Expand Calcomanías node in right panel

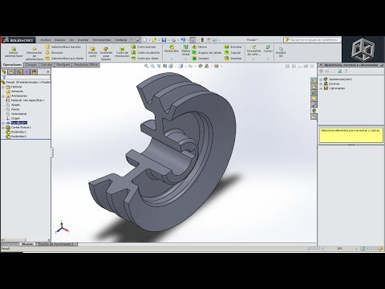pos(321,88)
